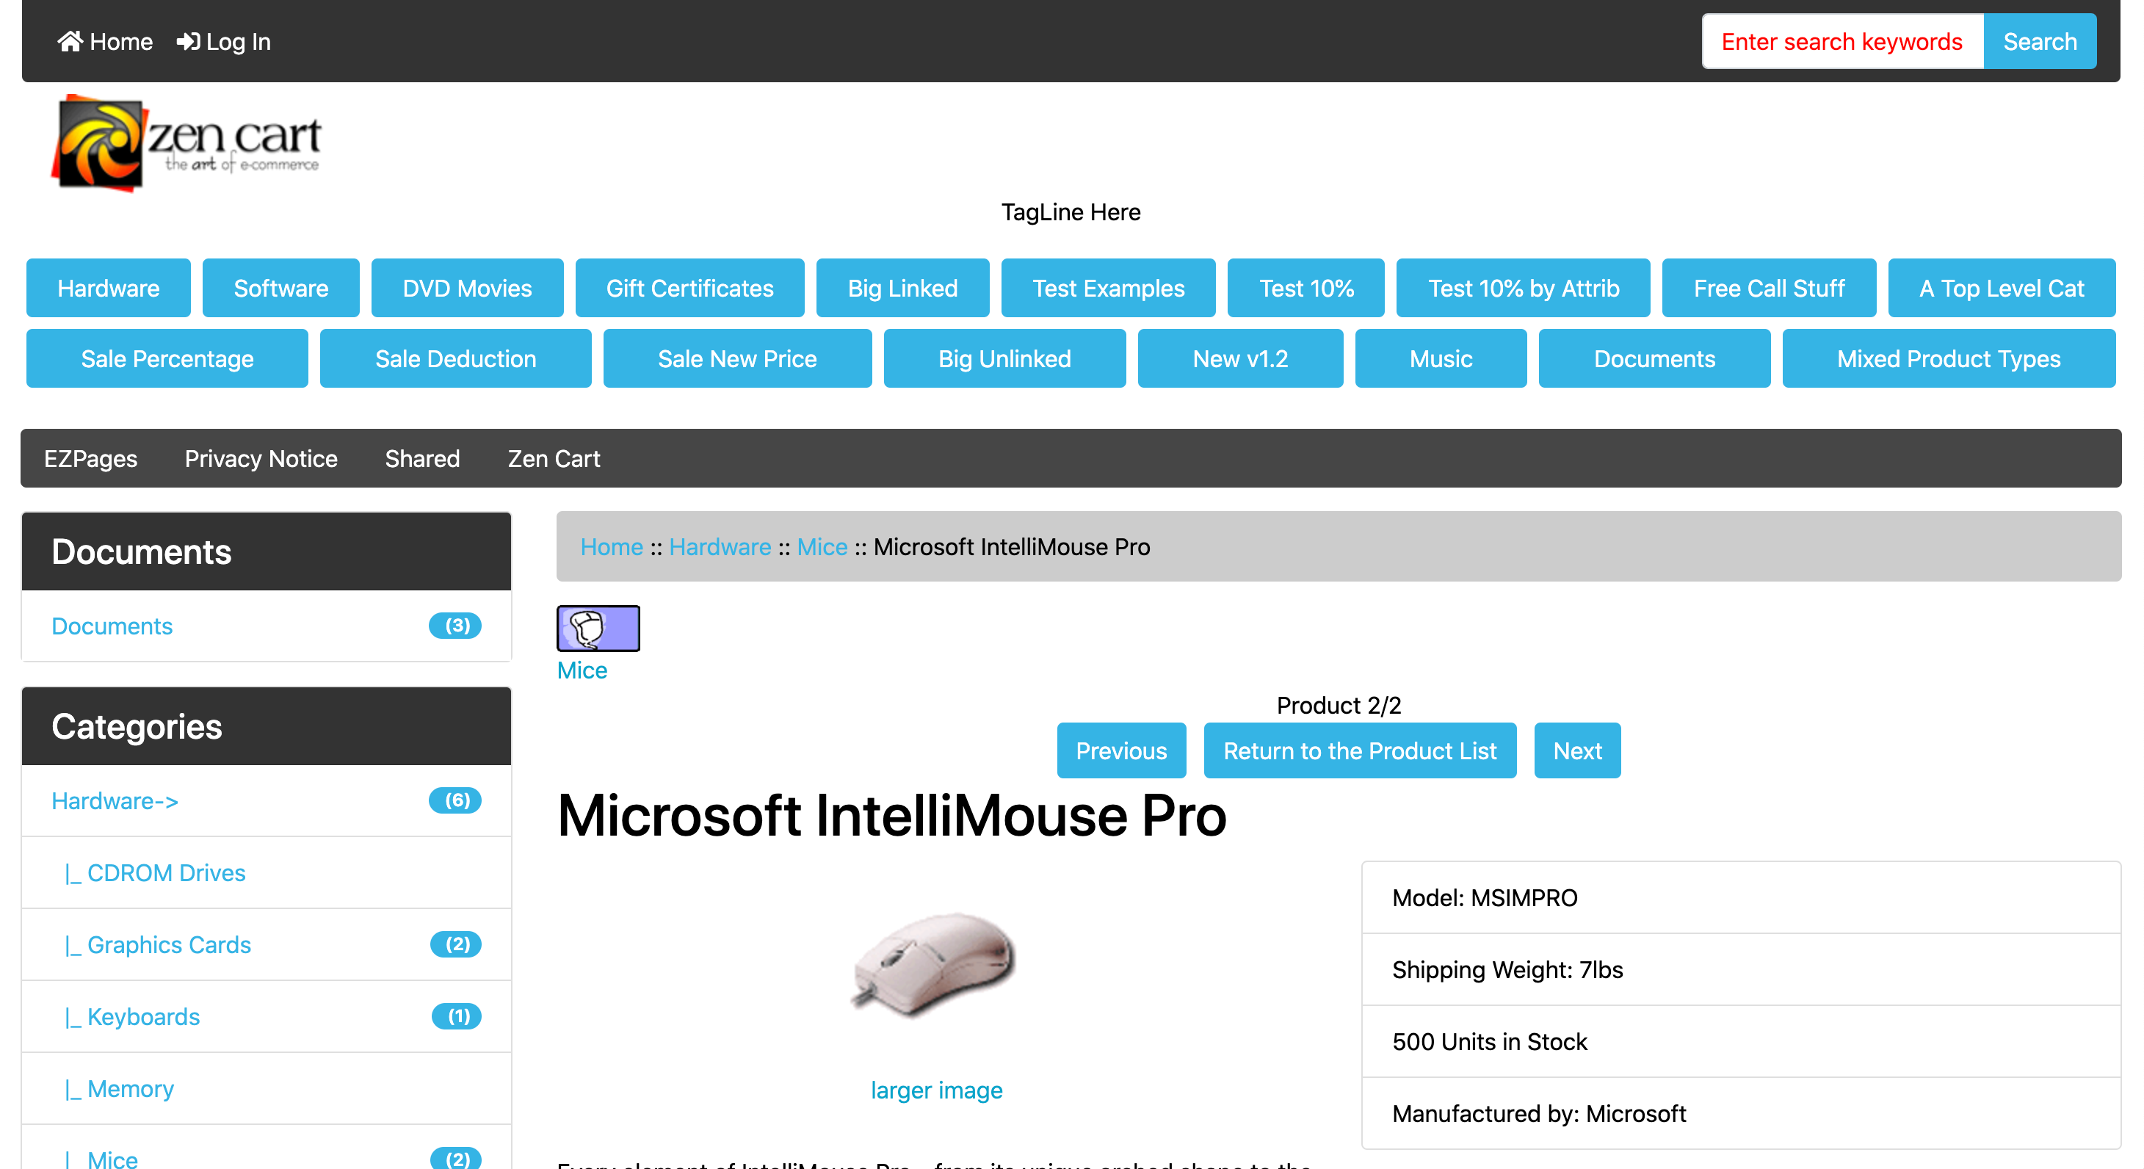This screenshot has height=1169, width=2144.
Task: Expand the Categories sidebar section
Action: point(267,725)
